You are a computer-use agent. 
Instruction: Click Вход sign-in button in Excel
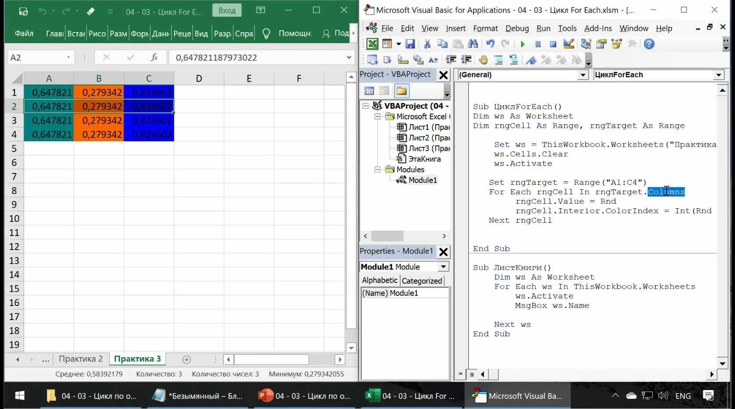point(227,11)
